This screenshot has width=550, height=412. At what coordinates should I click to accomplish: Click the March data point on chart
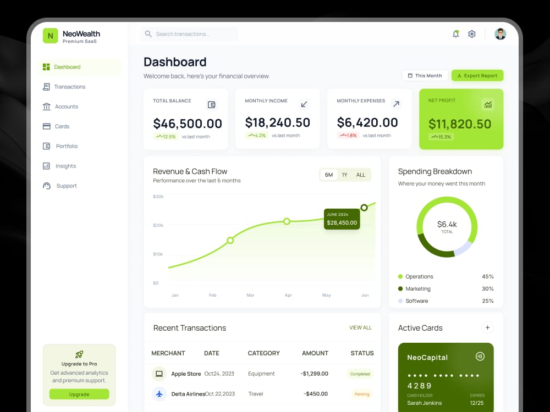pos(230,241)
